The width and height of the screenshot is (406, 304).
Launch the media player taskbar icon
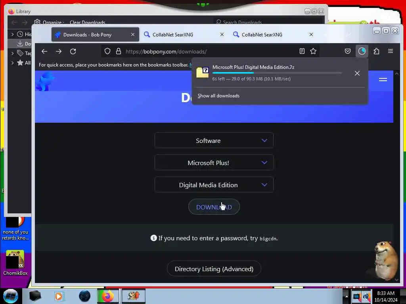tap(59, 296)
